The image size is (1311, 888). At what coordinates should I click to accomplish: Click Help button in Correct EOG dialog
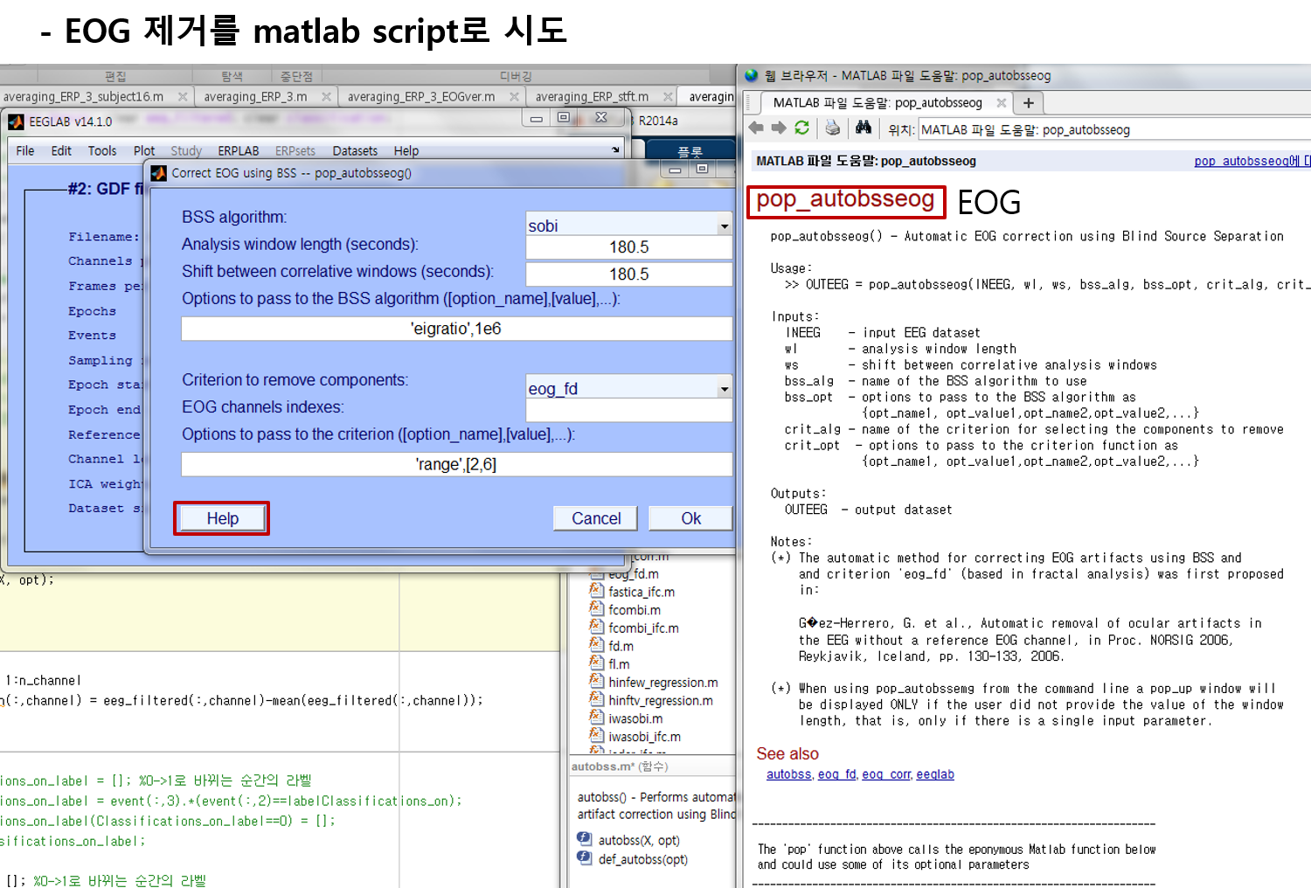[222, 518]
